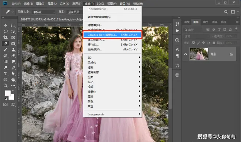
Task: Select the Brush tool
Action: tap(5, 50)
